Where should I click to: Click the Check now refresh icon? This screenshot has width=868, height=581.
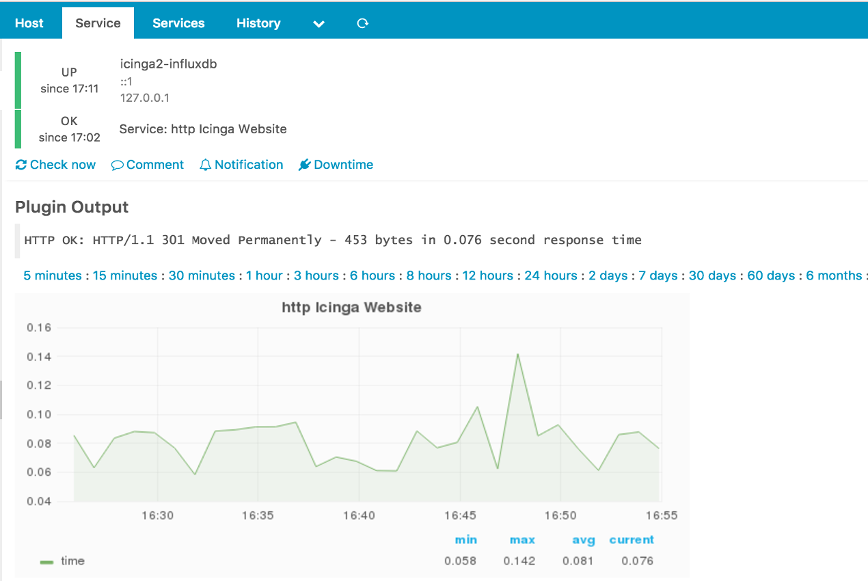click(x=21, y=165)
